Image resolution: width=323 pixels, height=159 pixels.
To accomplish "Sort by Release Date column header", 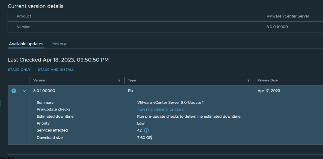I will (267, 80).
